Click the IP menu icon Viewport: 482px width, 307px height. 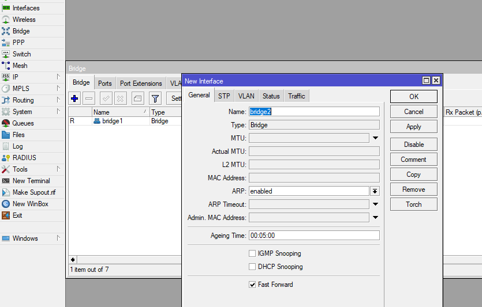point(6,77)
